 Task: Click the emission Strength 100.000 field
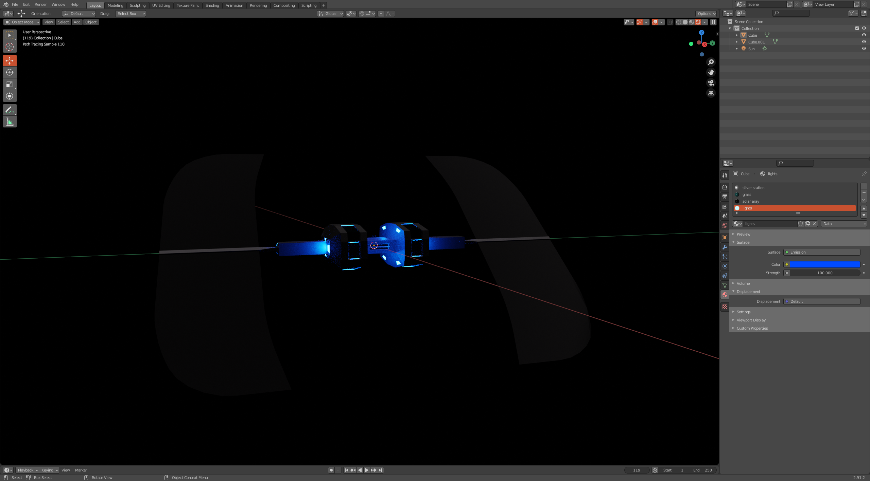click(825, 273)
